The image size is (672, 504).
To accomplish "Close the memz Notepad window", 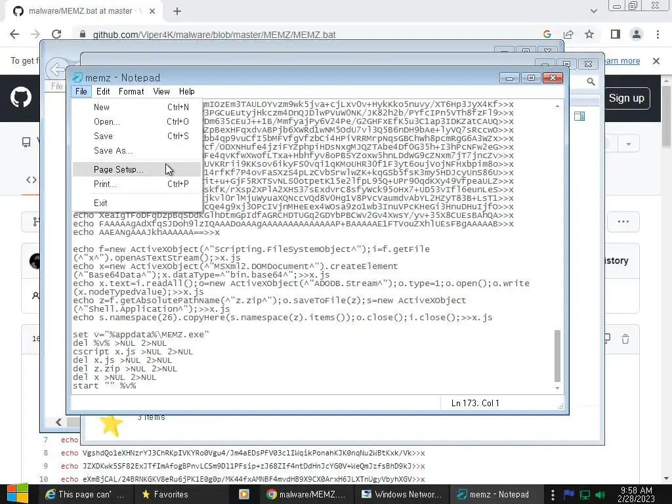I will (x=553, y=78).
